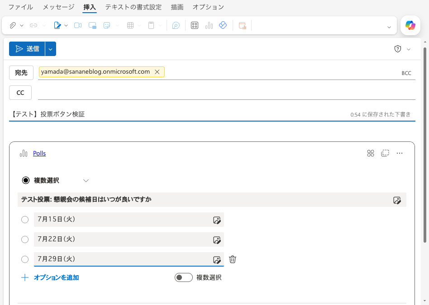This screenshot has width=429, height=305.
Task: Click the BCC link
Action: click(406, 73)
